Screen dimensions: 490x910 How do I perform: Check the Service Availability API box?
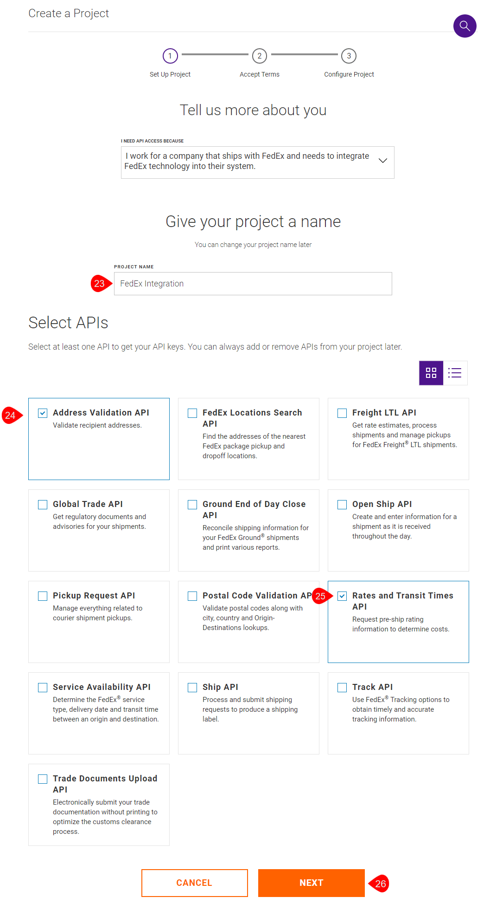pyautogui.click(x=43, y=688)
